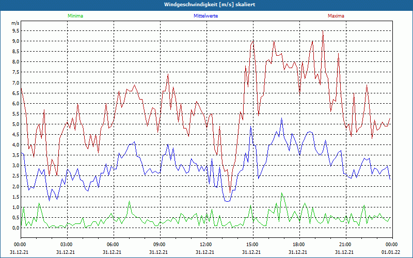Click the '31.12.21' date under 09:00
This screenshot has width=413, height=258.
[x=158, y=252]
